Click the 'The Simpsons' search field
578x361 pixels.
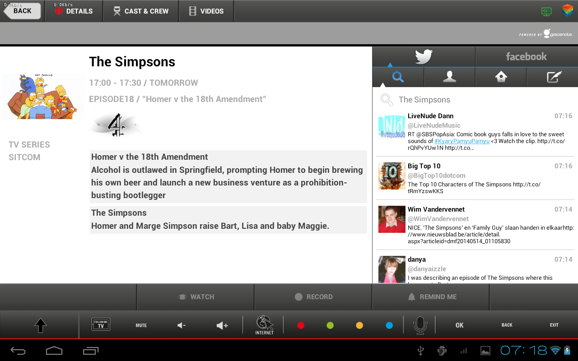point(475,100)
